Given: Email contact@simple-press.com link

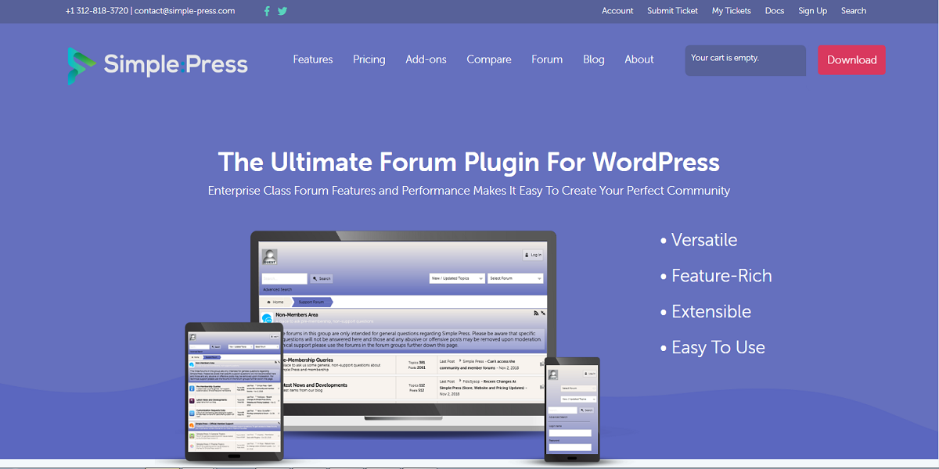Looking at the screenshot, I should (185, 11).
